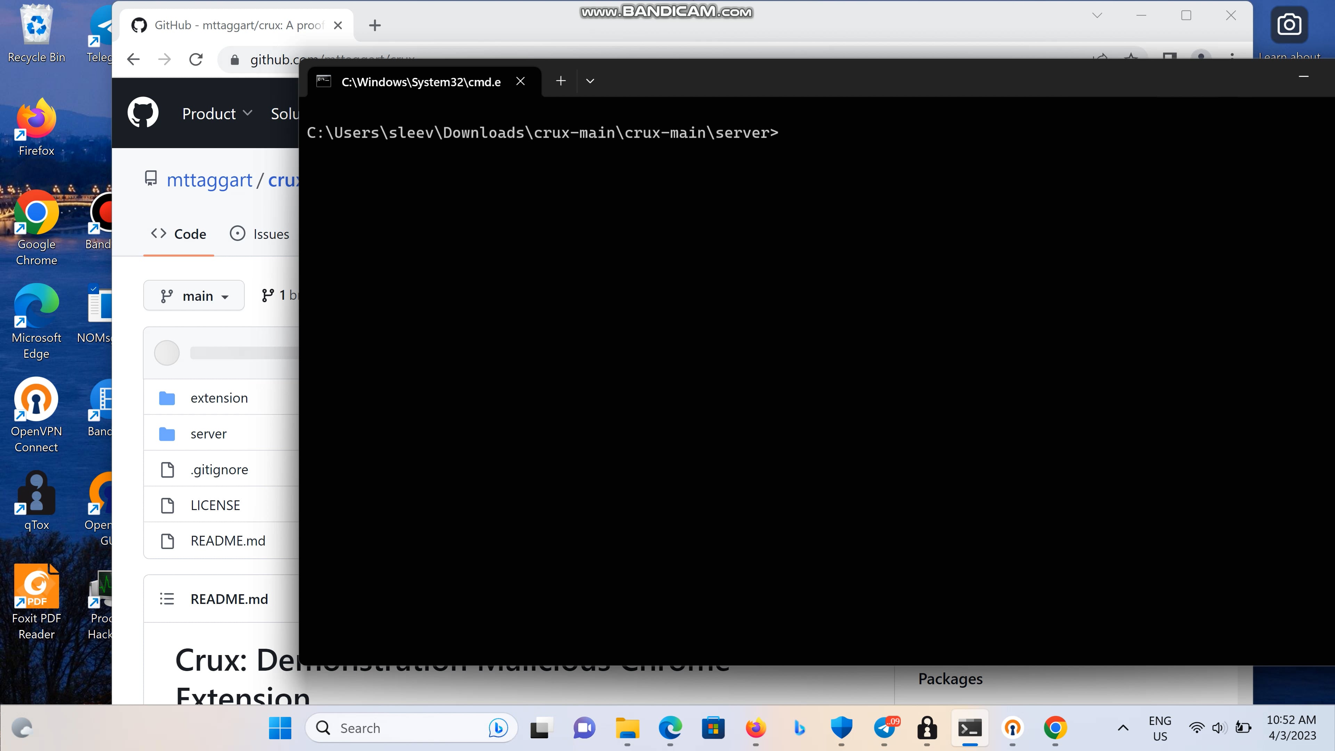Go back in Chrome navigation
Viewport: 1335px width, 751px height.
click(x=134, y=59)
